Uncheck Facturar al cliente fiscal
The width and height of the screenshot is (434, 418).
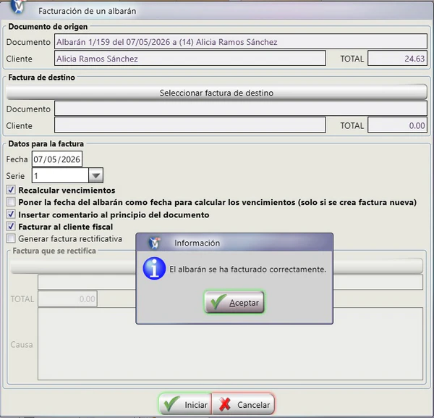click(11, 227)
